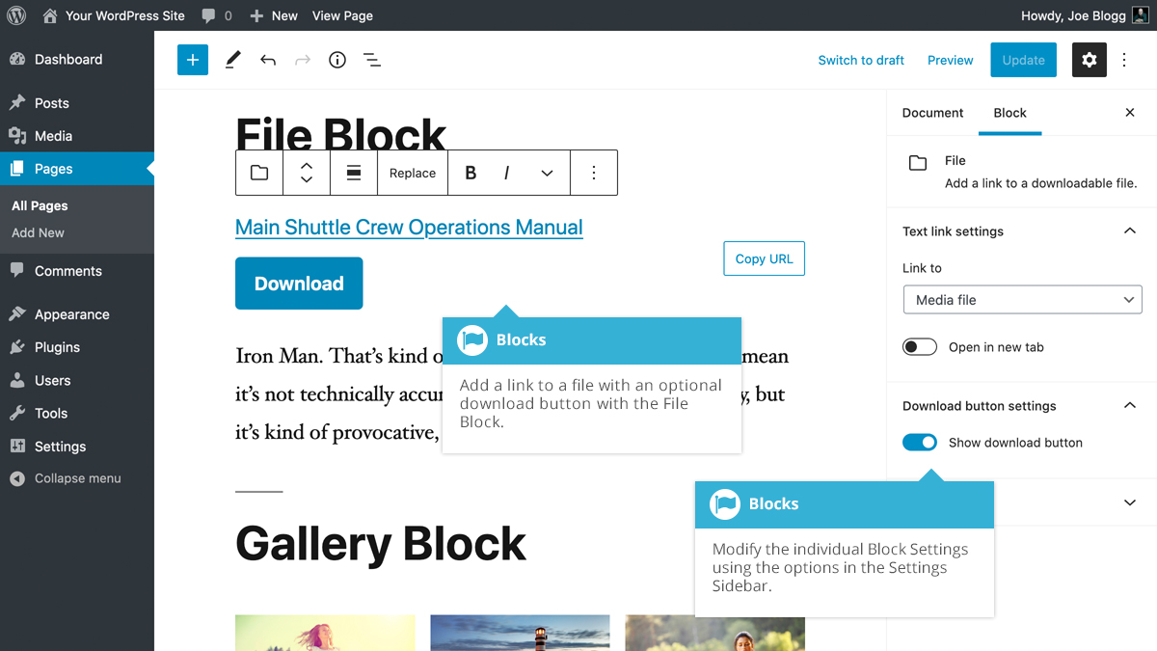Open more options via the three-dot toolbar icon

(x=592, y=173)
